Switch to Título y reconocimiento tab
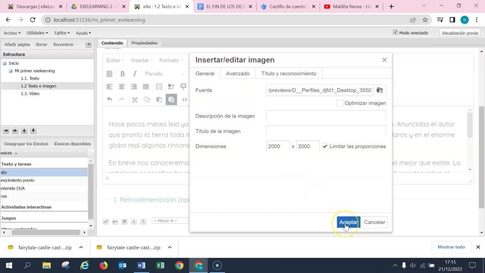The height and width of the screenshot is (273, 485). click(289, 74)
